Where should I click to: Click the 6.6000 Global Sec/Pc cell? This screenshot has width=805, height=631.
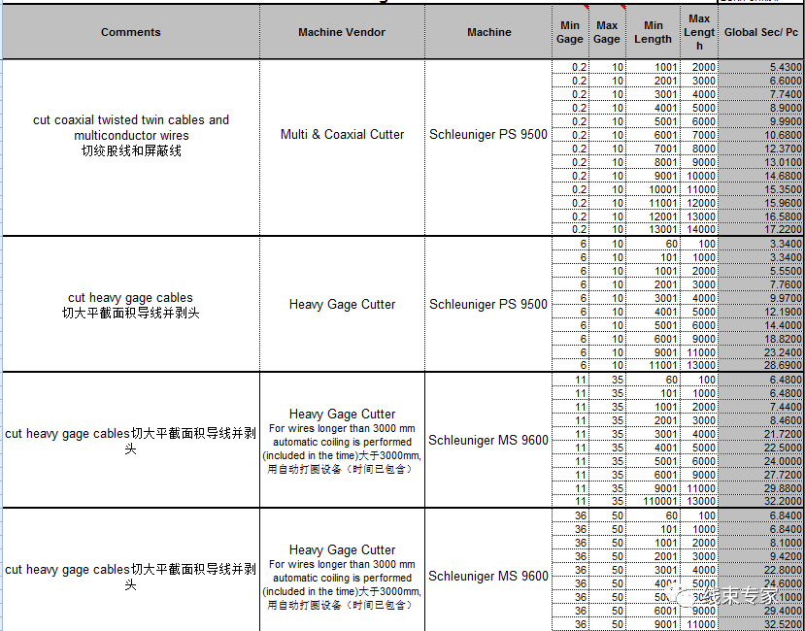[x=761, y=81]
